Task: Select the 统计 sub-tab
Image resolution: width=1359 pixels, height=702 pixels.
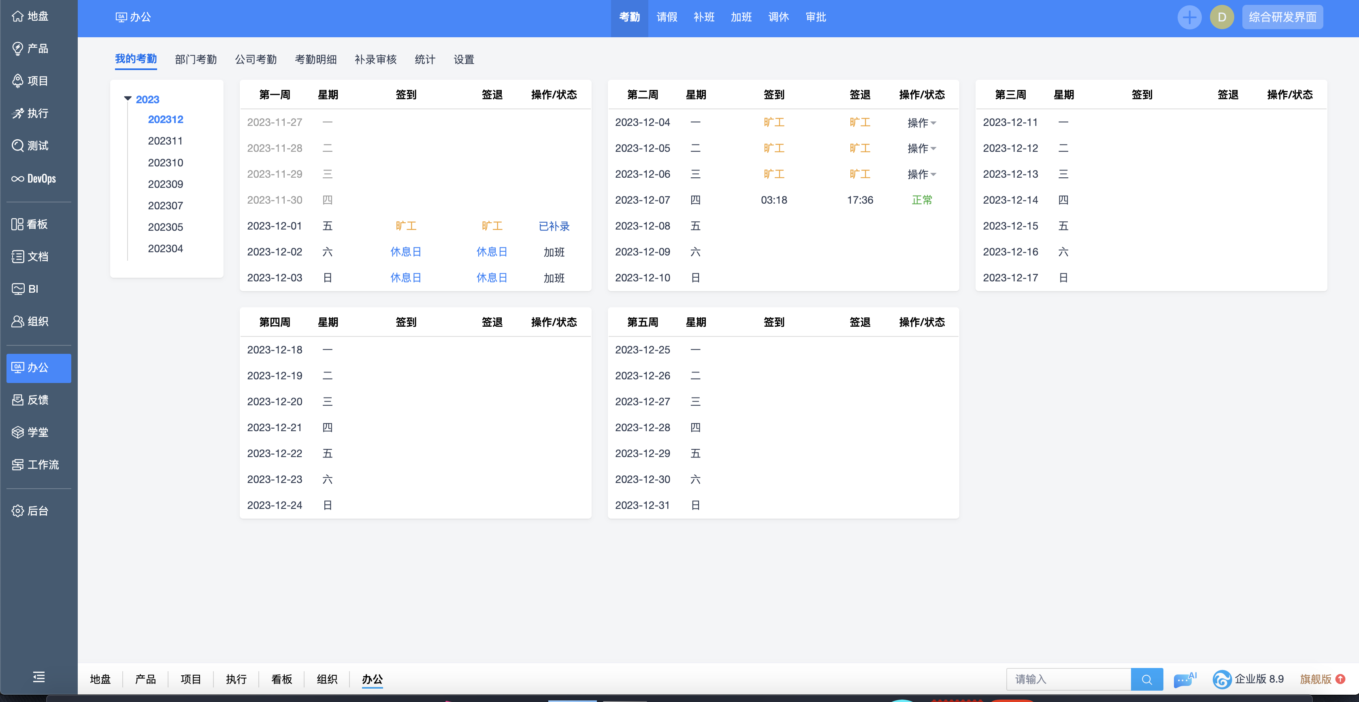Action: [425, 60]
